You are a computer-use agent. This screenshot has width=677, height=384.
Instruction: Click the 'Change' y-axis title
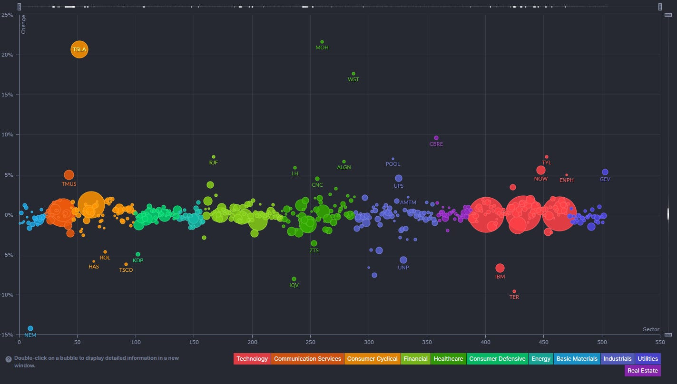tap(23, 24)
